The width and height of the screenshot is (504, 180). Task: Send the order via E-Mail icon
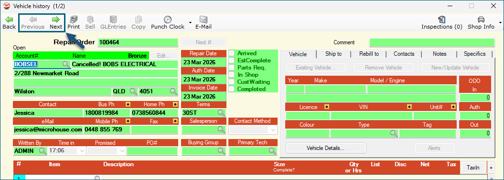click(x=204, y=19)
